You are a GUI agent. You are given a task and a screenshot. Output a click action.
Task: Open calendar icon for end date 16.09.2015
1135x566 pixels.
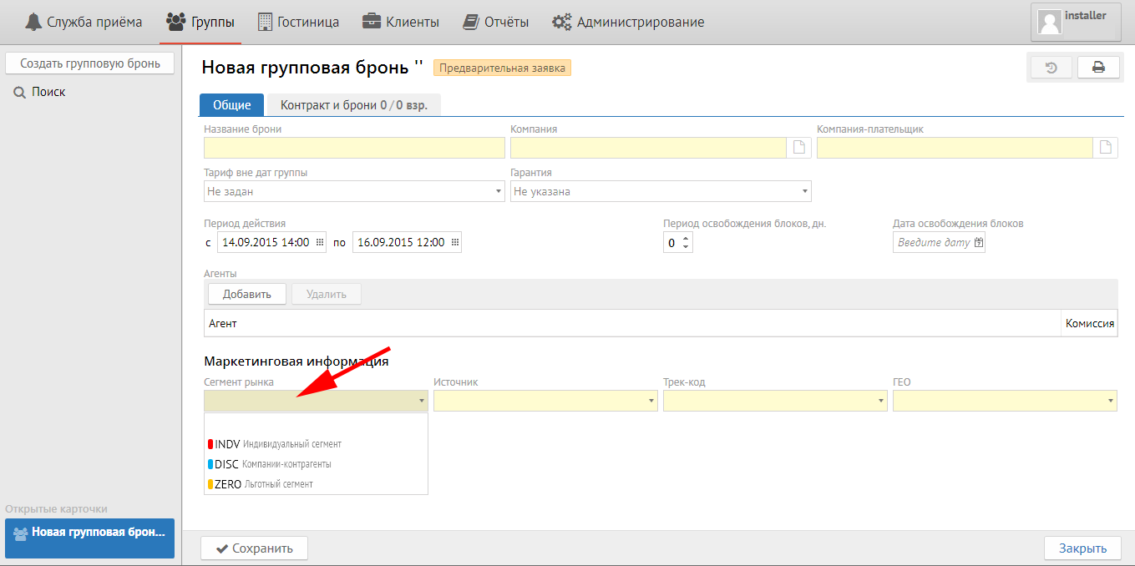click(454, 242)
